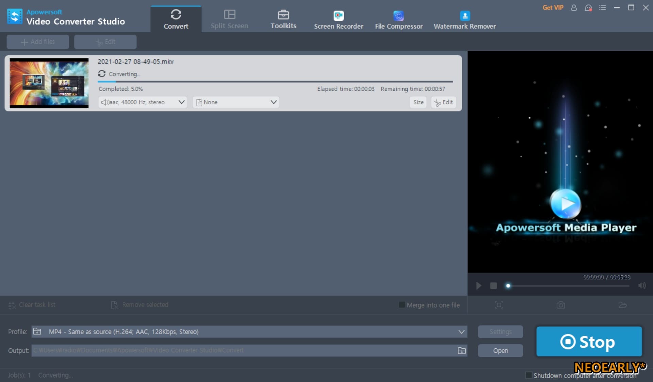Click the media player seek slider
The height and width of the screenshot is (382, 653).
coord(568,286)
